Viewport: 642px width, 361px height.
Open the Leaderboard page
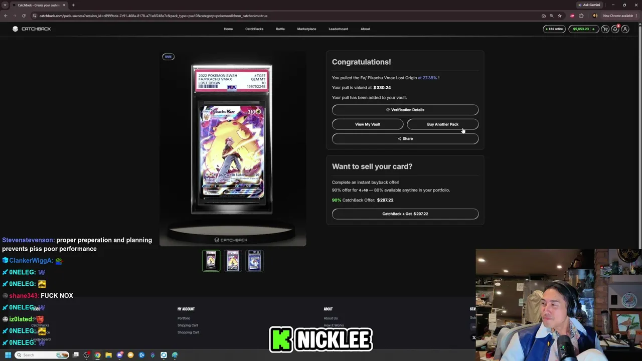tap(338, 29)
